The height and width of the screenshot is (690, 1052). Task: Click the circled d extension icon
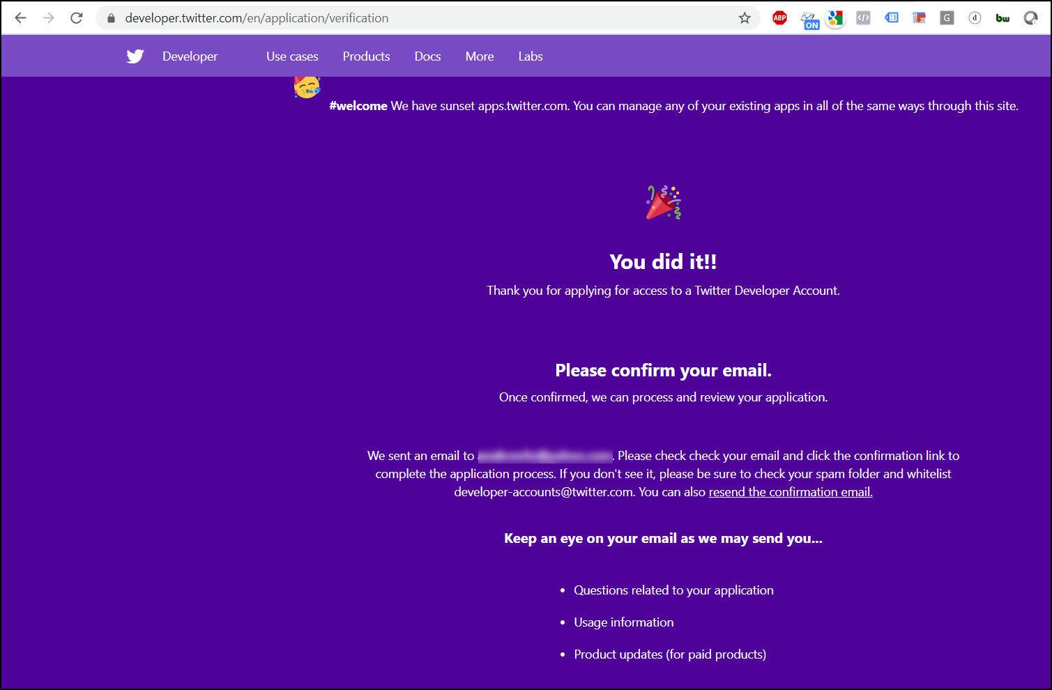[975, 18]
